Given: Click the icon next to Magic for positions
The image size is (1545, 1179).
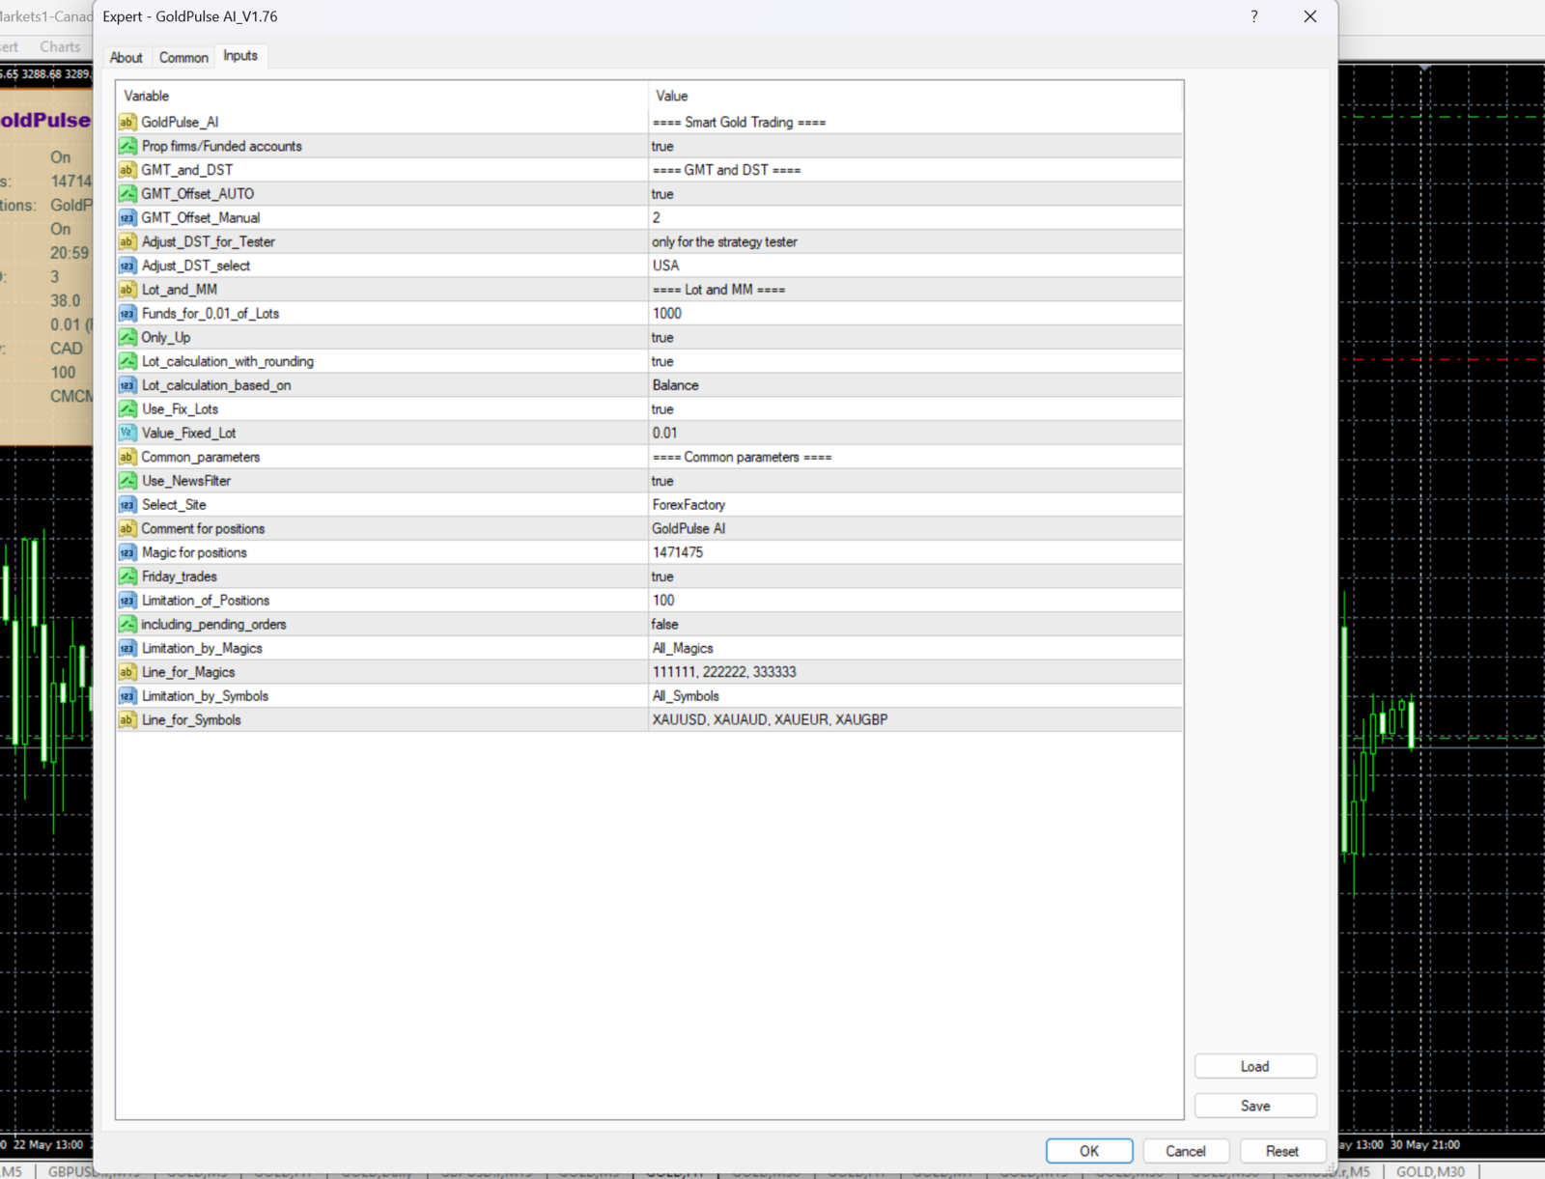Looking at the screenshot, I should pyautogui.click(x=127, y=552).
